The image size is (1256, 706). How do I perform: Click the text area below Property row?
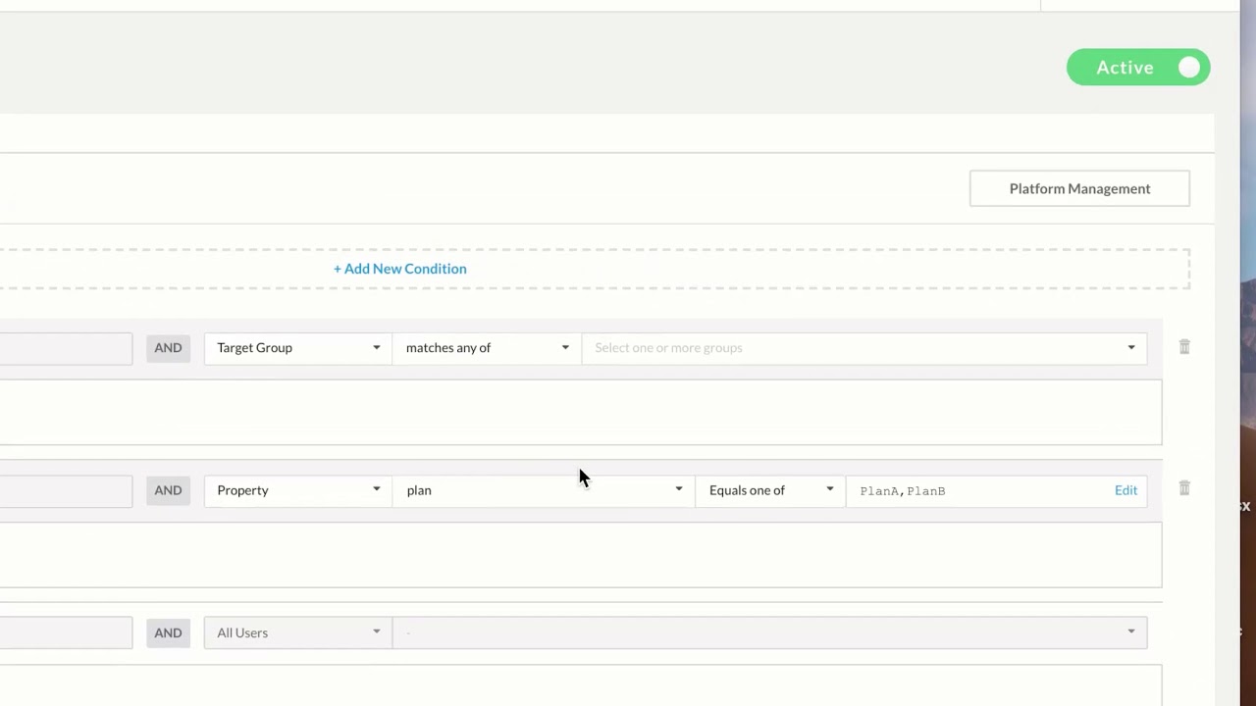[x=581, y=555]
